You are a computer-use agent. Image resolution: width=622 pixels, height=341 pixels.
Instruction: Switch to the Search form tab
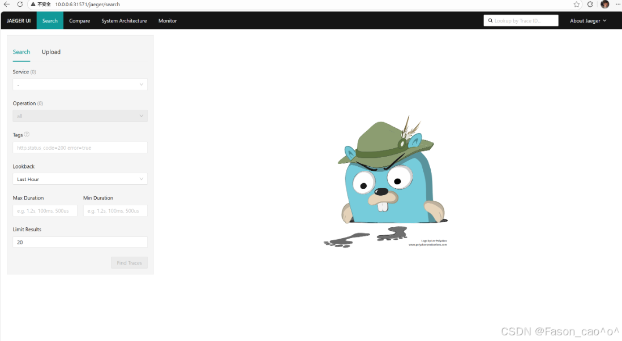click(x=22, y=52)
